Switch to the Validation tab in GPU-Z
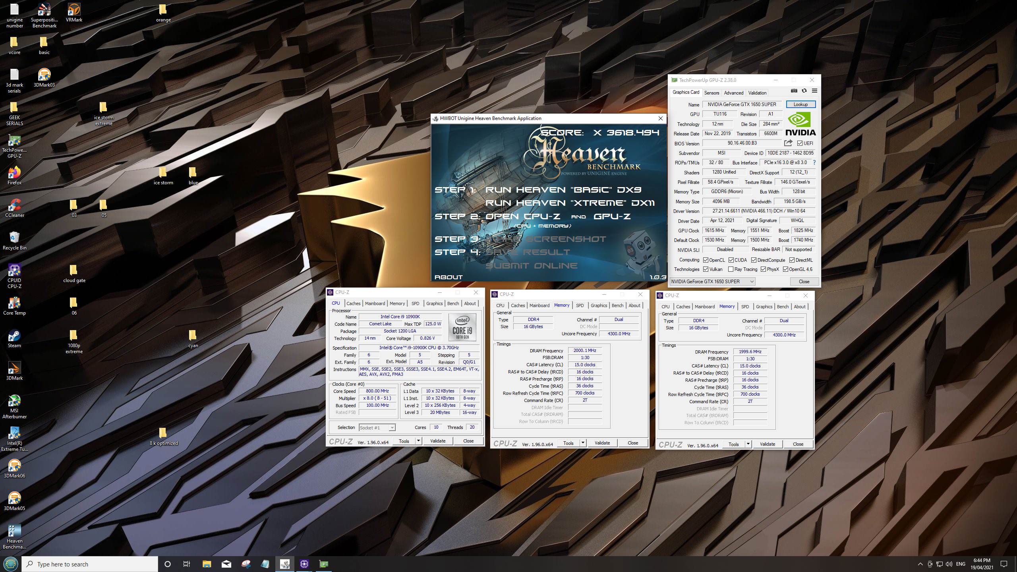1017x572 pixels. pyautogui.click(x=757, y=93)
